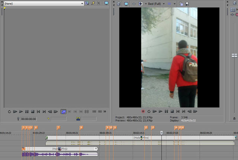Click the timeline playhead cursor handle

tap(161, 133)
